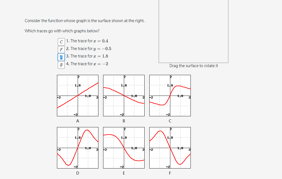The height and width of the screenshot is (179, 282).
Task: Click the answer box containing B
Action: [61, 65]
